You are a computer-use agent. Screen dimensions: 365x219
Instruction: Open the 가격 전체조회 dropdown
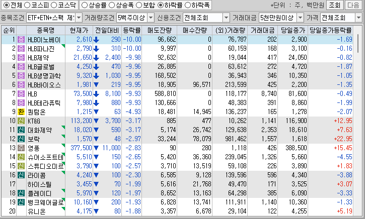click(x=359, y=18)
